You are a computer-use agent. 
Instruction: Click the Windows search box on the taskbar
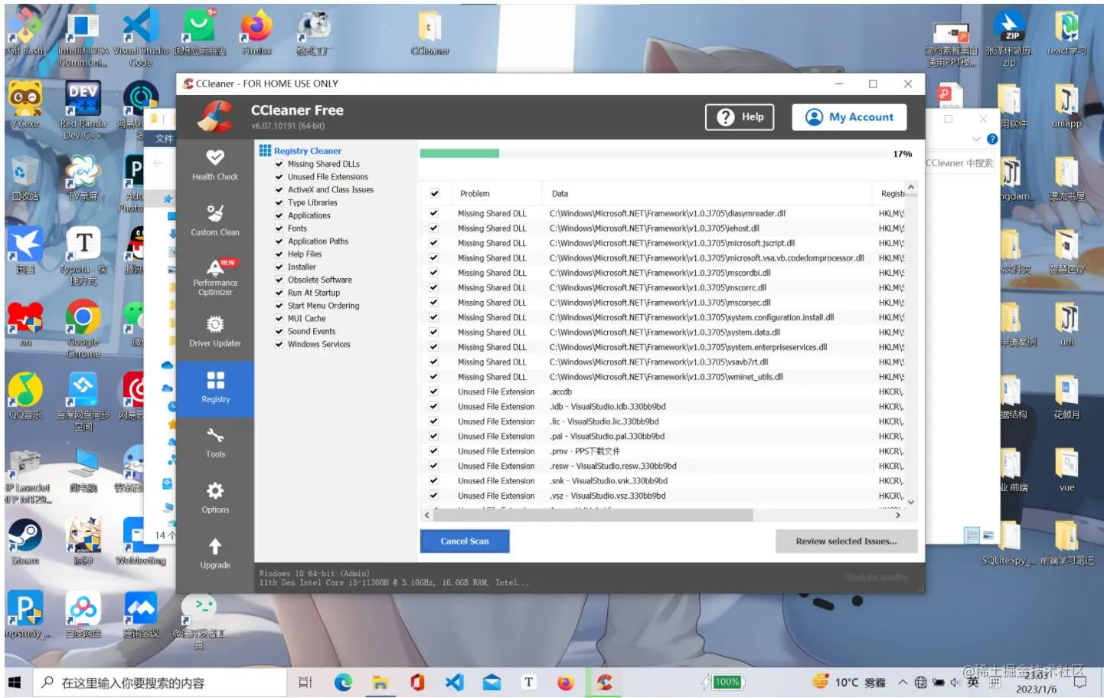tap(159, 682)
